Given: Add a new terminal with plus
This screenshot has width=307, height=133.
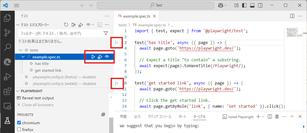Looking at the screenshot, I should [x=258, y=116].
